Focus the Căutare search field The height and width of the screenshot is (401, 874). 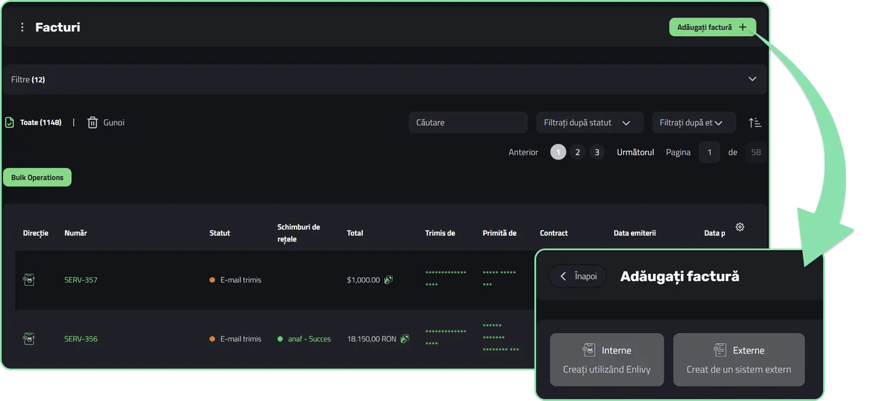(468, 123)
